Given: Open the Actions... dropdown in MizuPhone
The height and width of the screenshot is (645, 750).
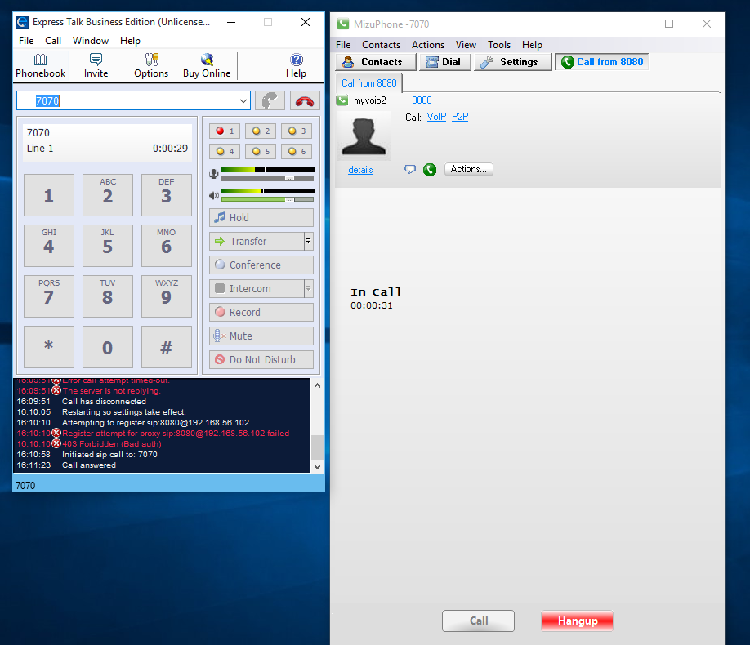Looking at the screenshot, I should tap(469, 169).
